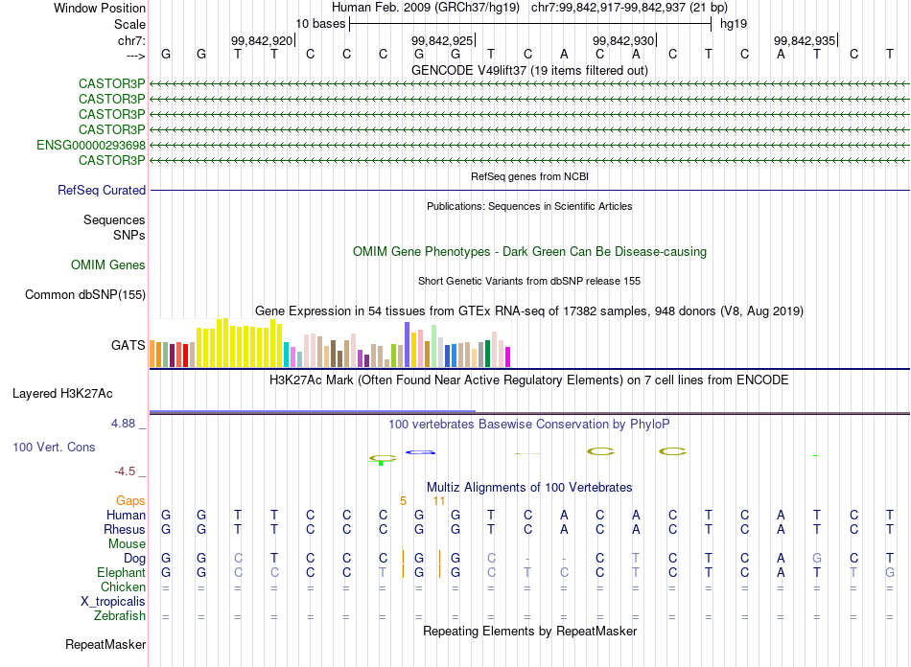Click the RefSeq Curated intron line

click(530, 191)
